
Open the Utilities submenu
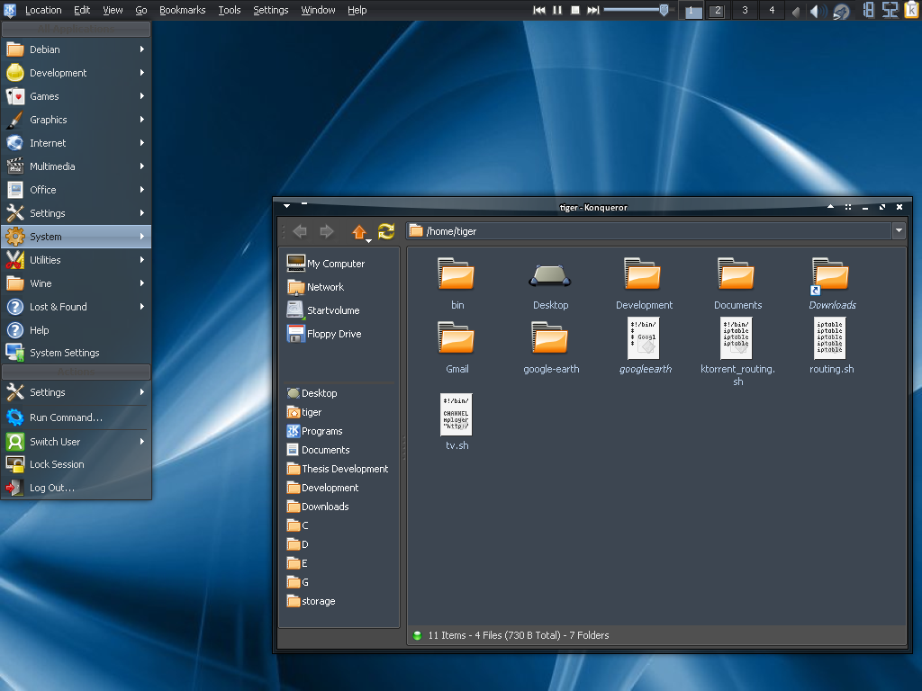76,260
